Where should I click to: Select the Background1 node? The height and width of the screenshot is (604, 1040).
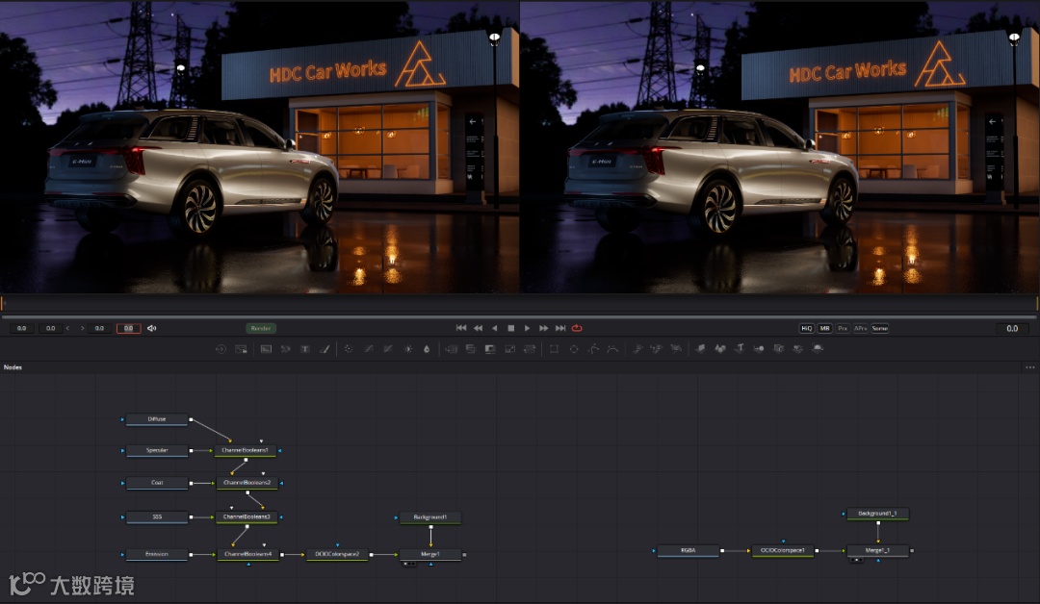[429, 517]
